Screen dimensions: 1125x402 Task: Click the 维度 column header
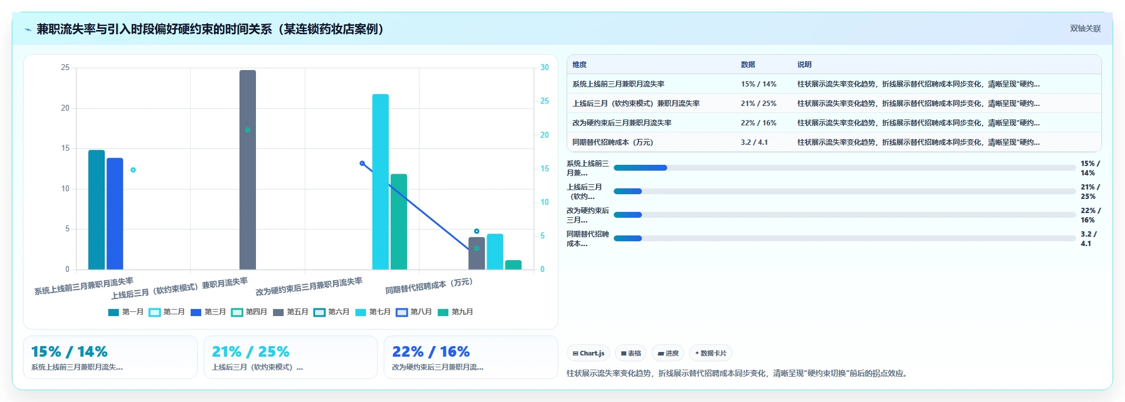click(x=580, y=65)
